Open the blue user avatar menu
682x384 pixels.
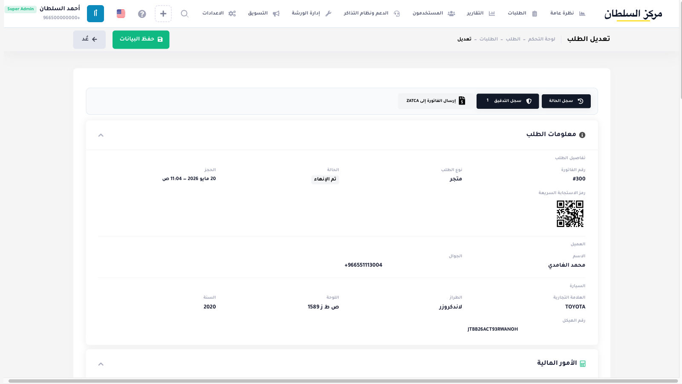[95, 14]
